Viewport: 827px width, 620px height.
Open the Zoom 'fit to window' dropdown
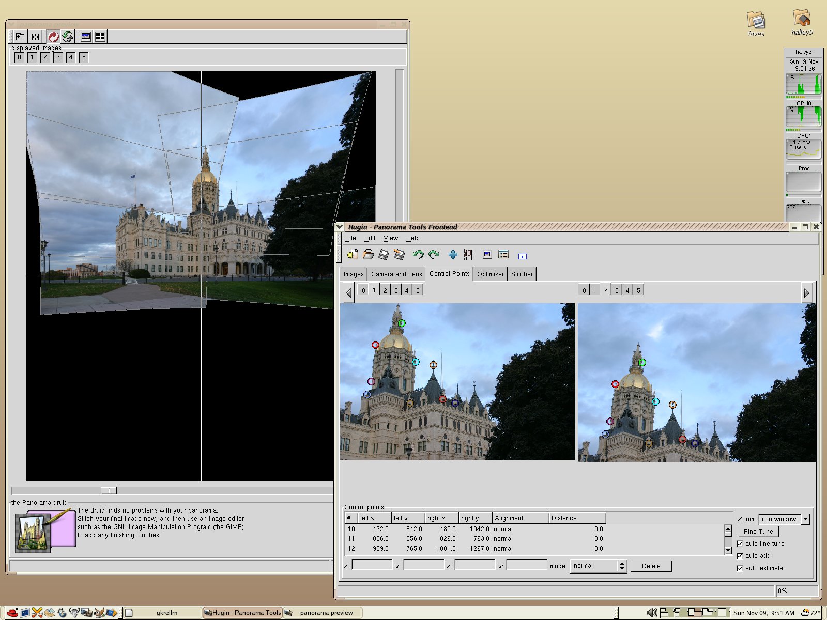[x=805, y=519]
